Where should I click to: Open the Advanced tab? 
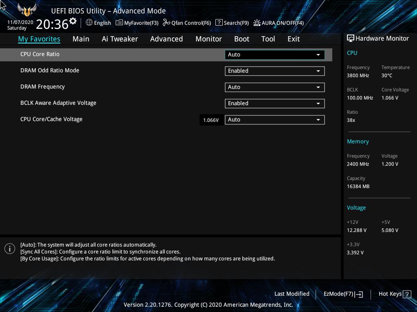pos(167,39)
